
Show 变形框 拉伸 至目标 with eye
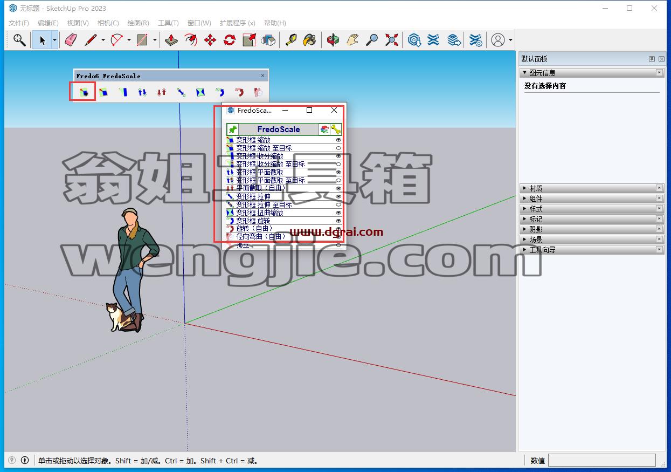(339, 204)
